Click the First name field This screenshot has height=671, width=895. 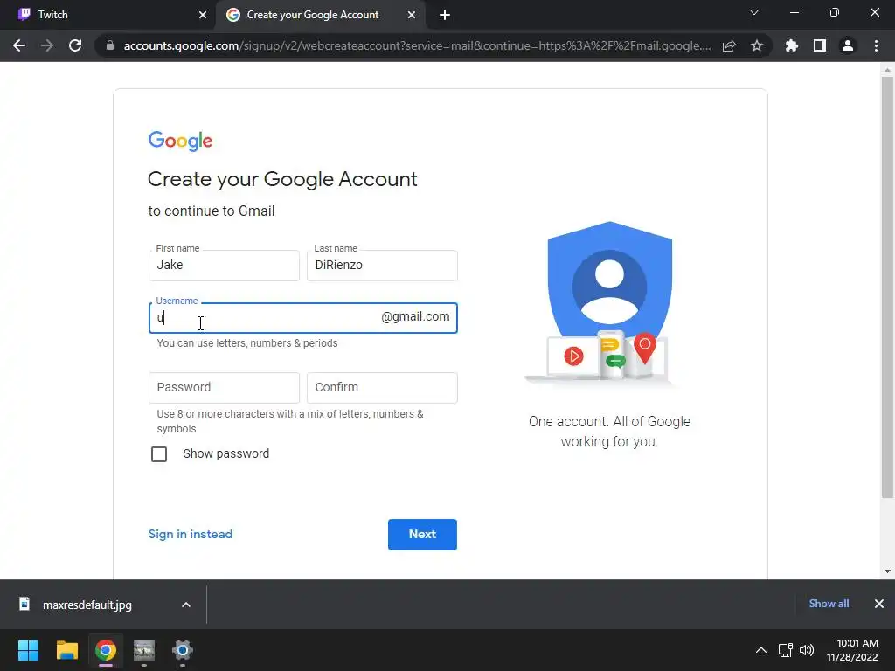pos(224,266)
